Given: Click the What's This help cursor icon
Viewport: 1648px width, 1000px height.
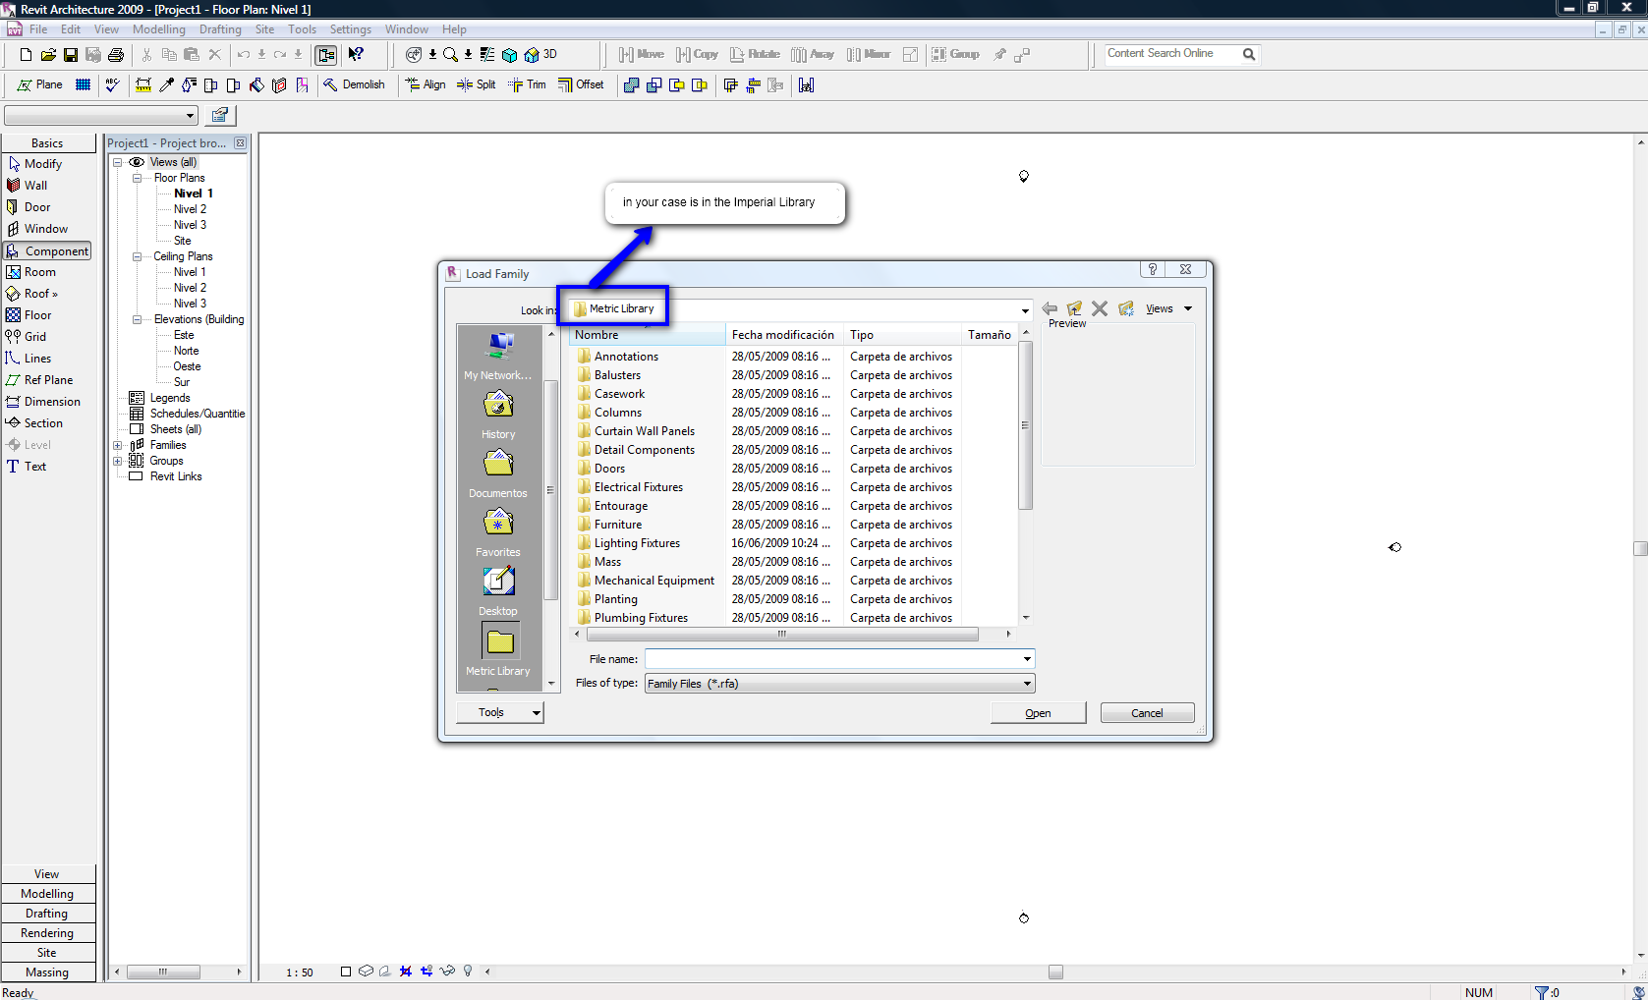Looking at the screenshot, I should (x=356, y=55).
